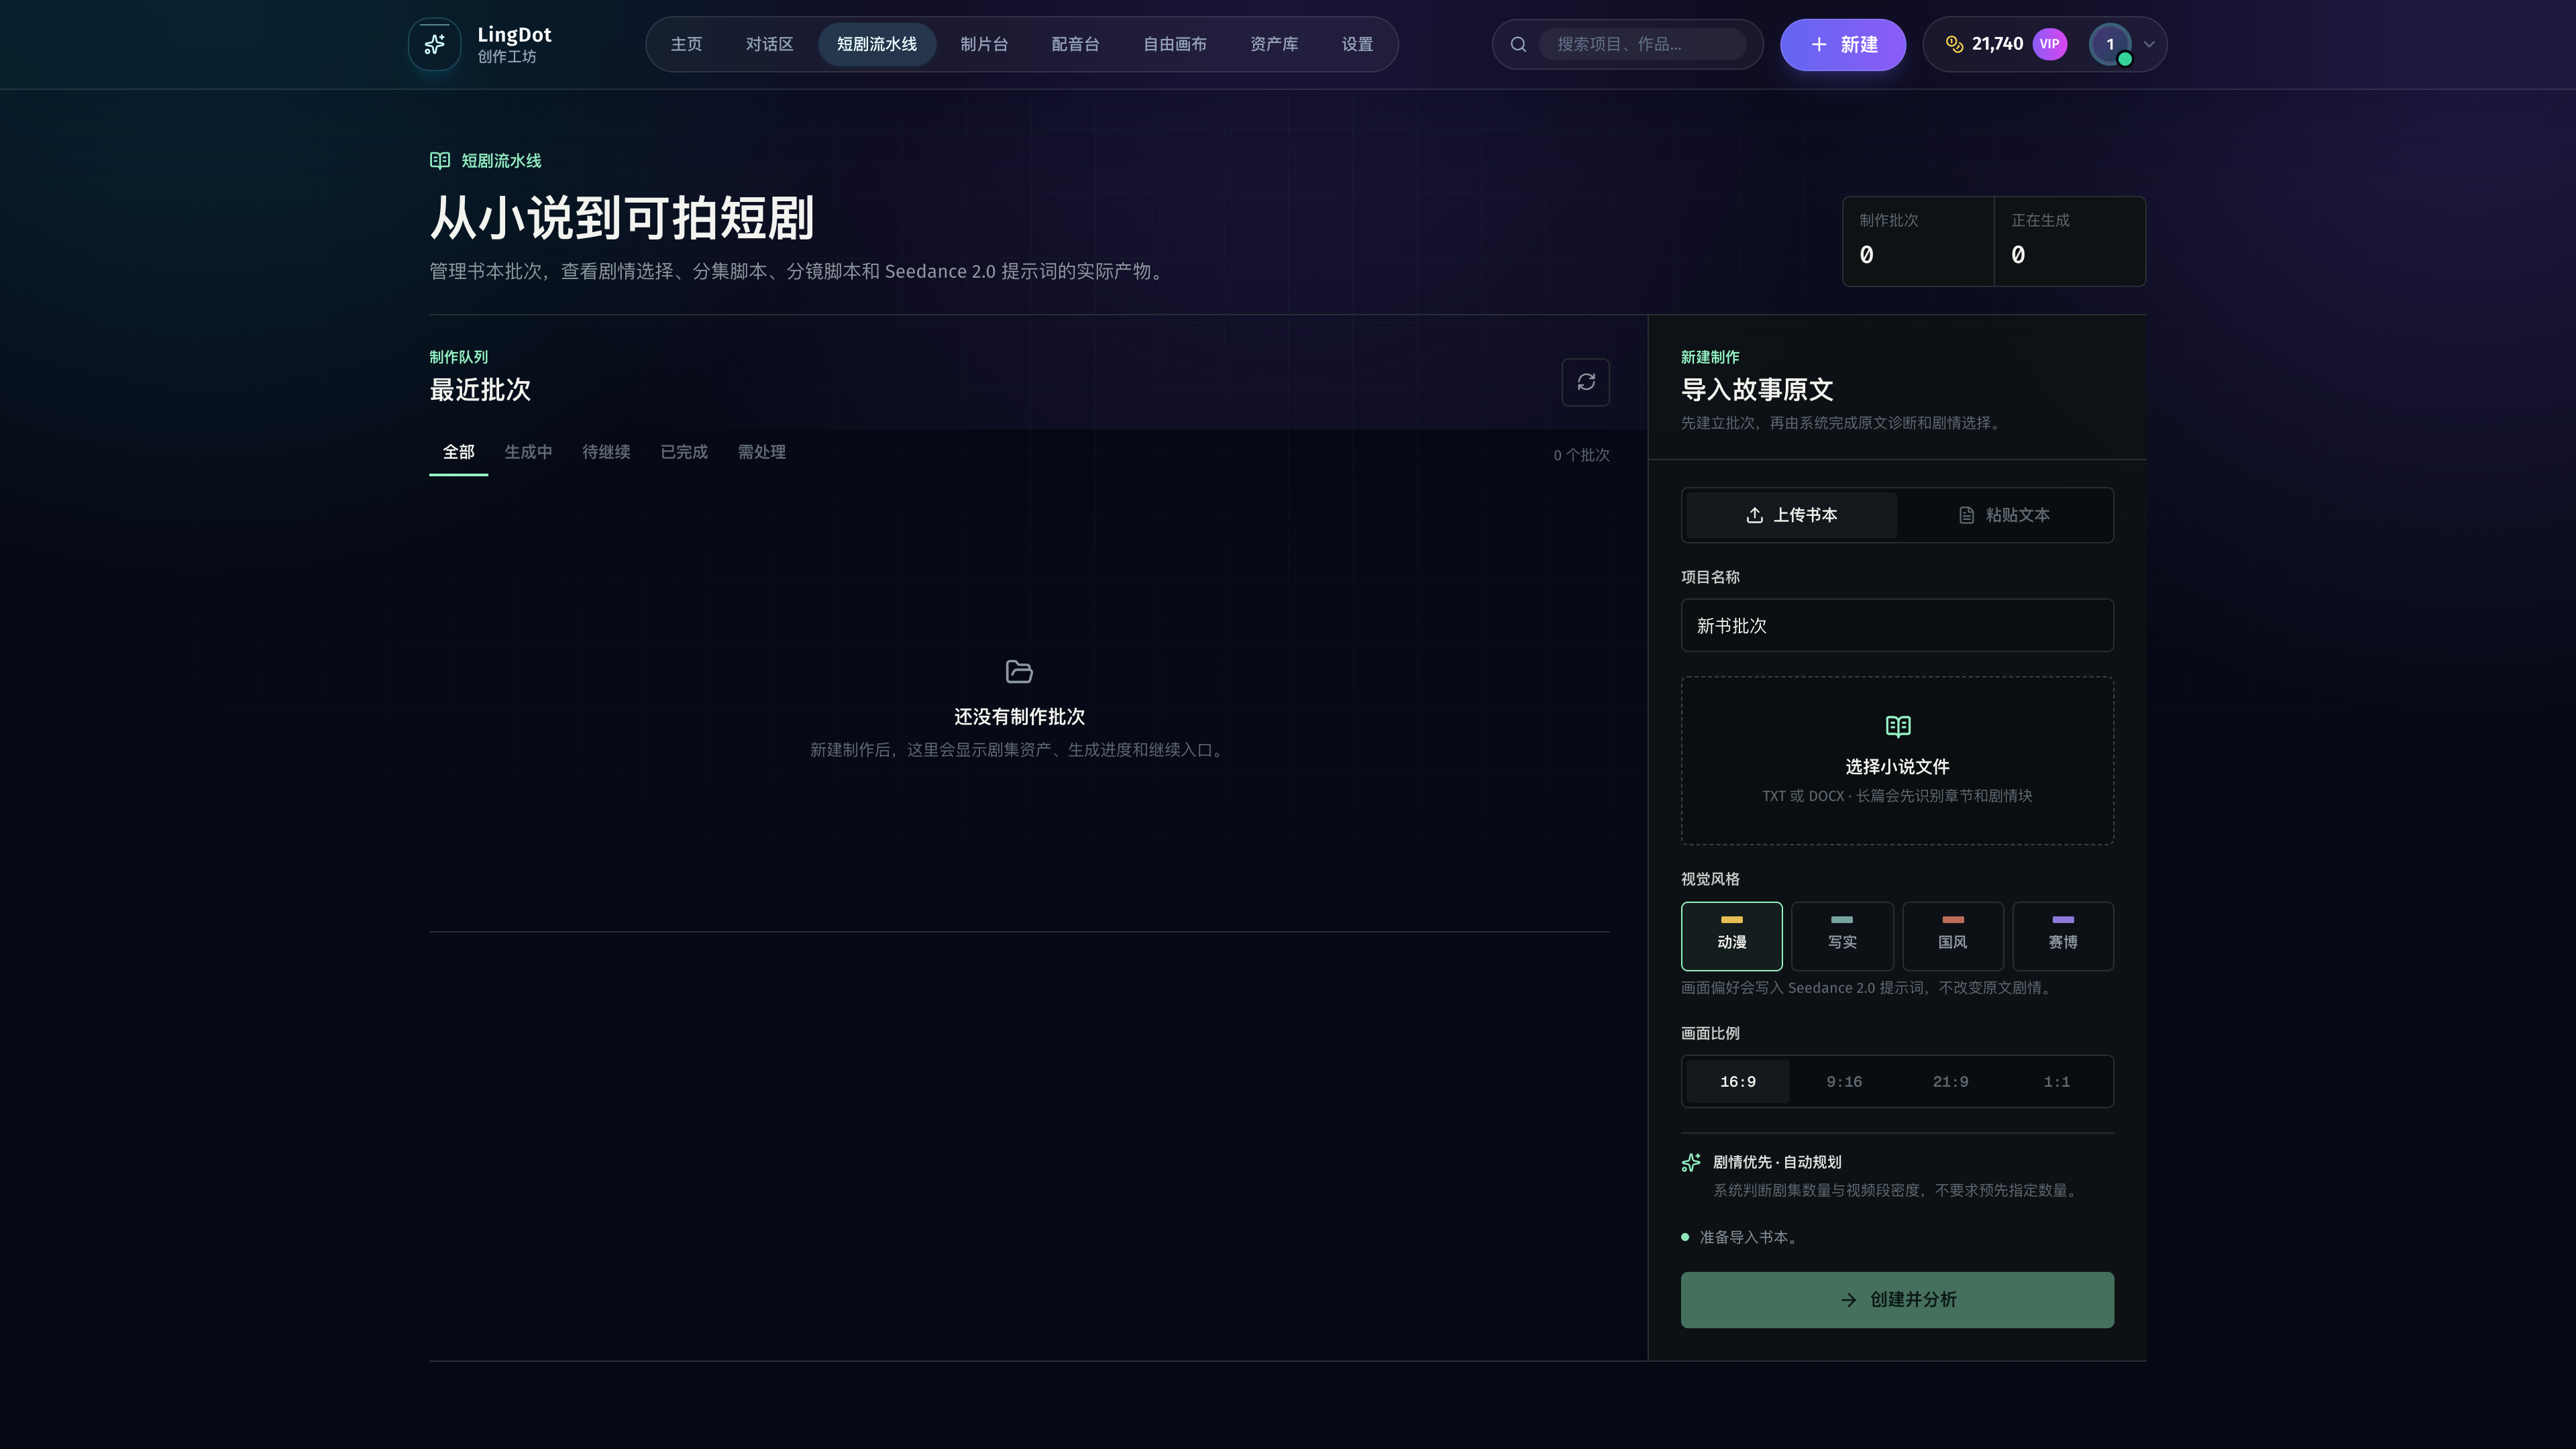Viewport: 2576px width, 1449px height.
Task: Switch to the 生成中 tab
Action: click(x=528, y=452)
